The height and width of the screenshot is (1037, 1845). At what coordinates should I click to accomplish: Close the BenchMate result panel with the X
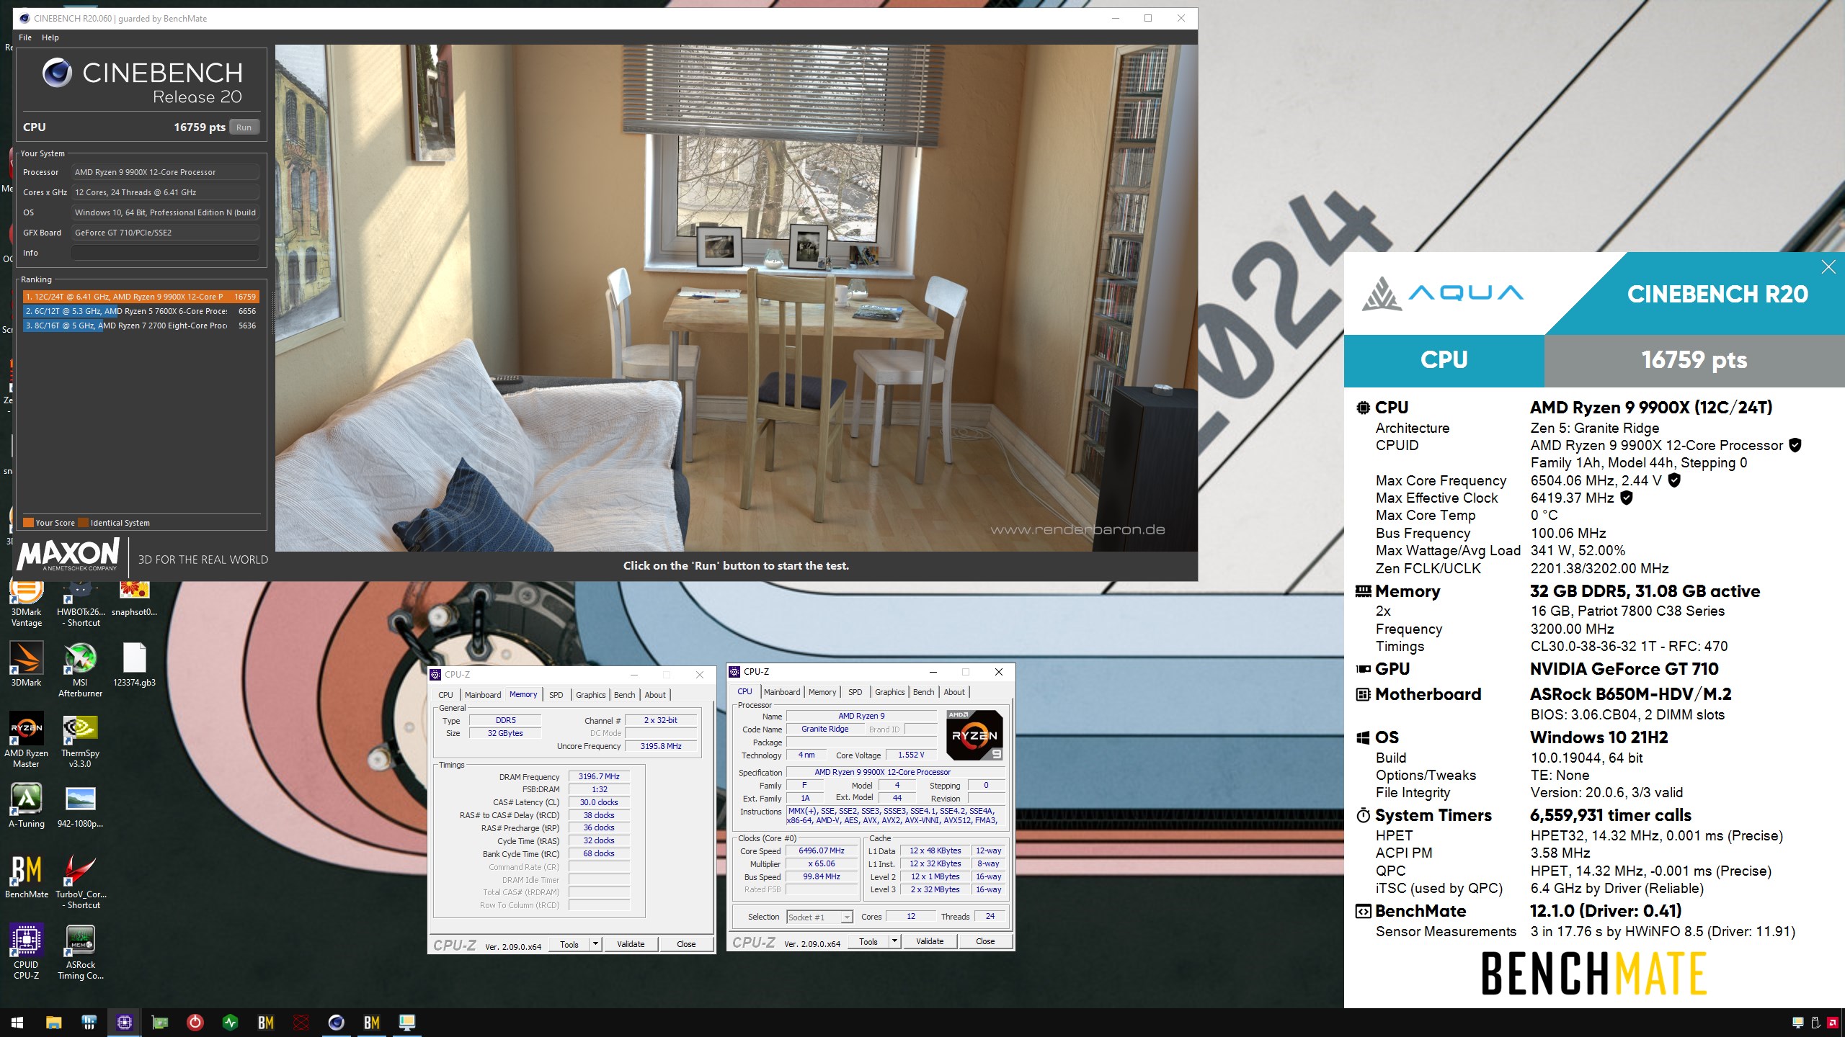[1828, 267]
